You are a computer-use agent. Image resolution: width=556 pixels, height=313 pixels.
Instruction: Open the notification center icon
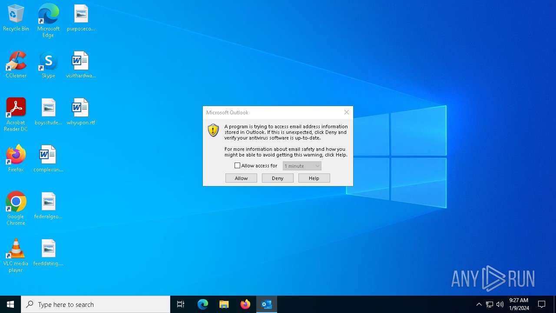(542, 304)
